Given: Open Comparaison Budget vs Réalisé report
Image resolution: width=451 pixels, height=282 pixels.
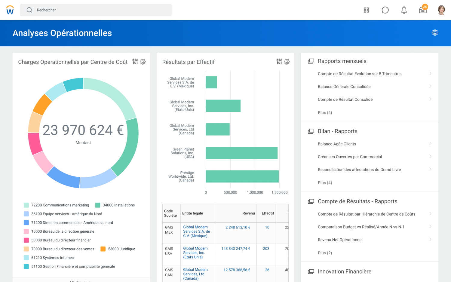Looking at the screenshot, I should point(361,227).
